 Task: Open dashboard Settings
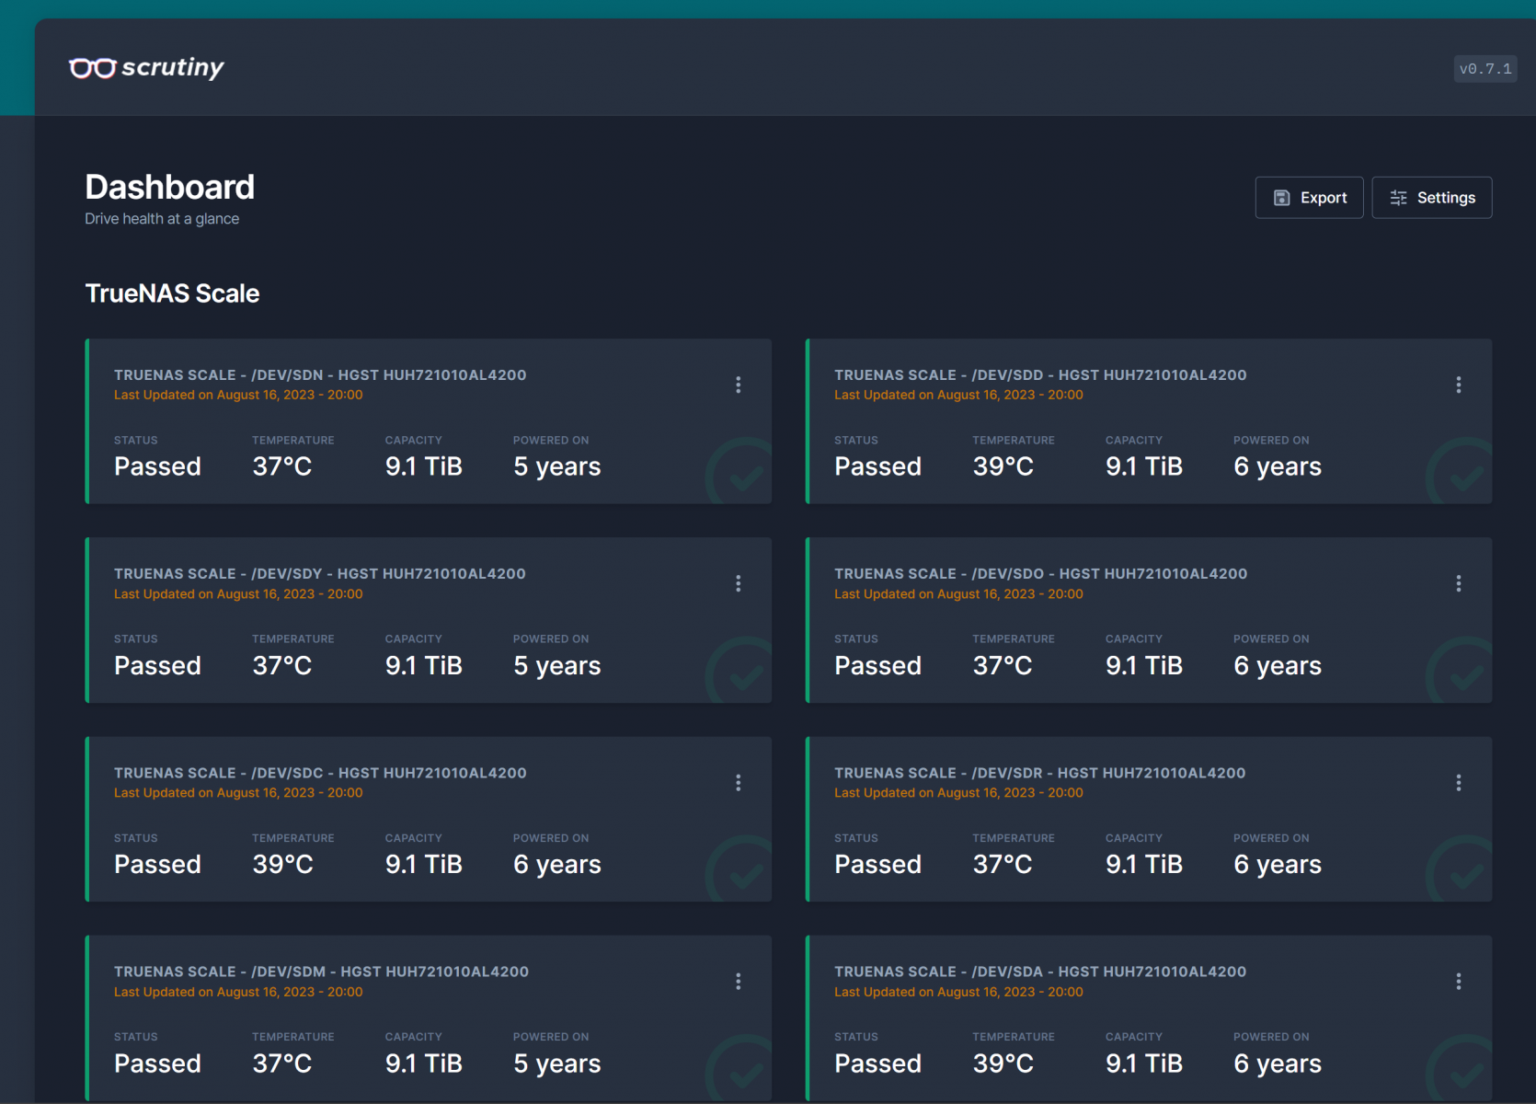[x=1431, y=198]
